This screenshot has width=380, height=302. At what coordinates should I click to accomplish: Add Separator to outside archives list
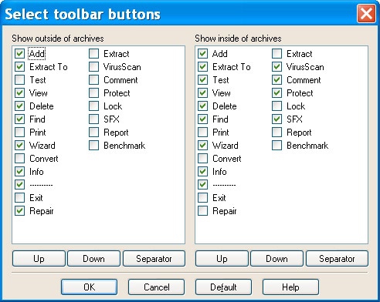[x=154, y=259]
